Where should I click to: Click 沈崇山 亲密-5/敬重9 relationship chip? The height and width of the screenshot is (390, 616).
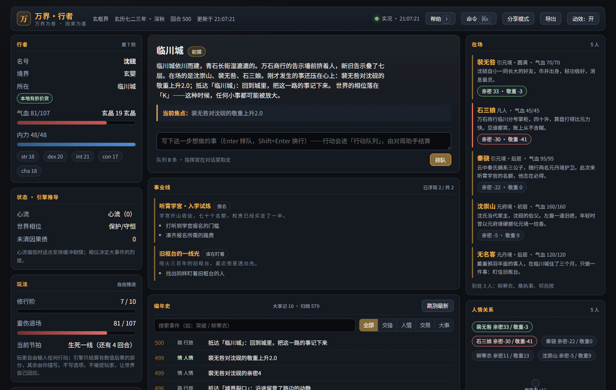click(567, 356)
